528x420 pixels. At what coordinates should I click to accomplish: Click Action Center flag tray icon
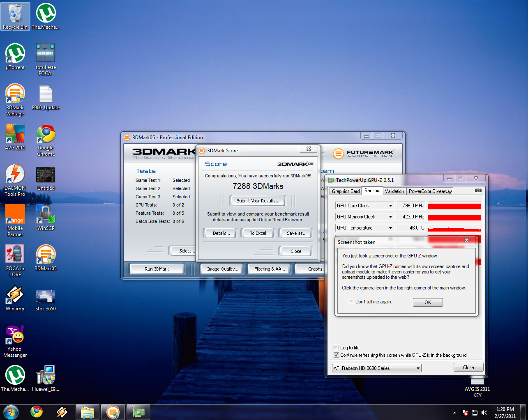coord(465,413)
